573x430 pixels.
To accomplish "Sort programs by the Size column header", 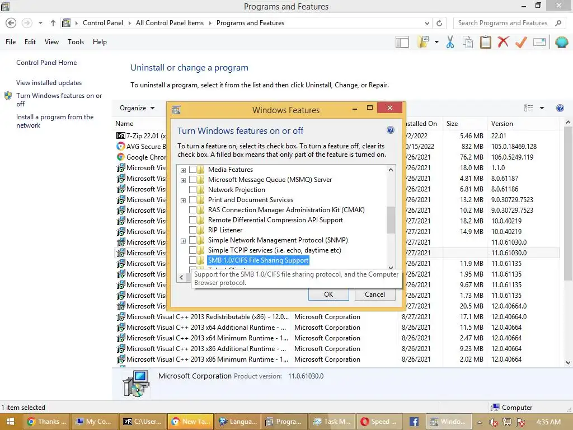I will pyautogui.click(x=465, y=124).
